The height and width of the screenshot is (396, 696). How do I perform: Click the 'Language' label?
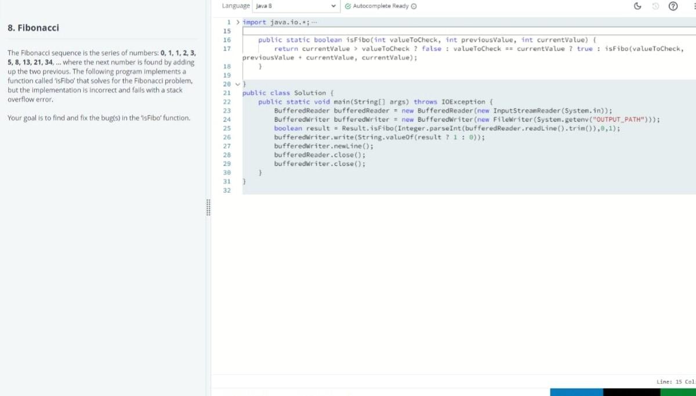[x=236, y=6]
